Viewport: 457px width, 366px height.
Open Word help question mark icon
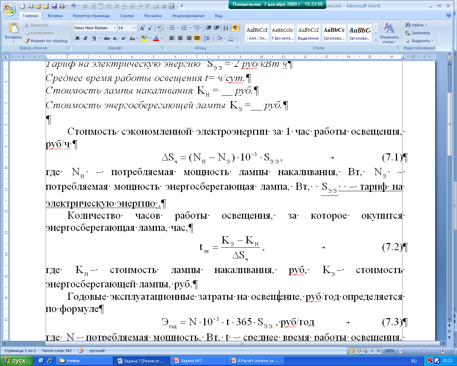click(x=449, y=15)
